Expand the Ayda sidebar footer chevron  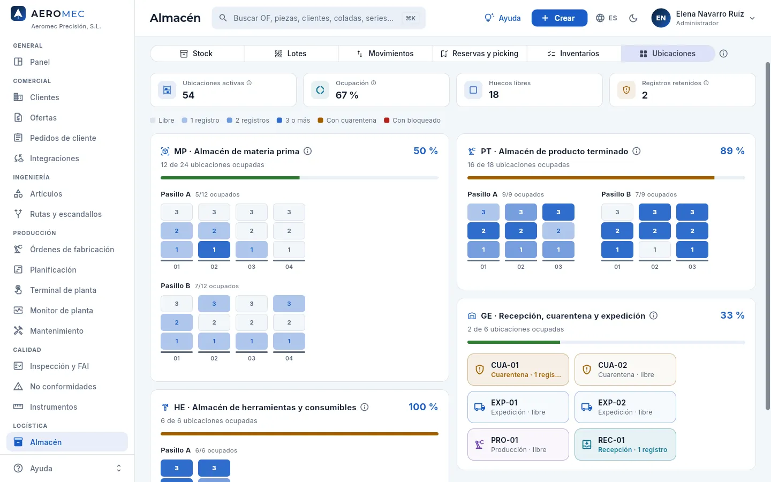click(119, 468)
